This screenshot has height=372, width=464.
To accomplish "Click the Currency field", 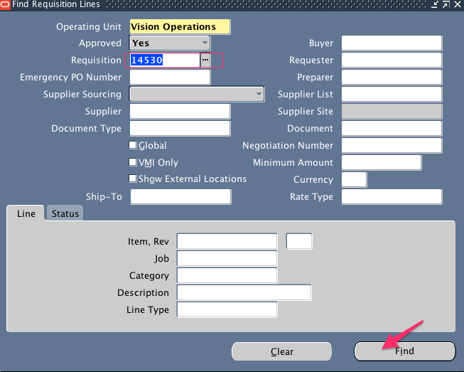I will 354,179.
